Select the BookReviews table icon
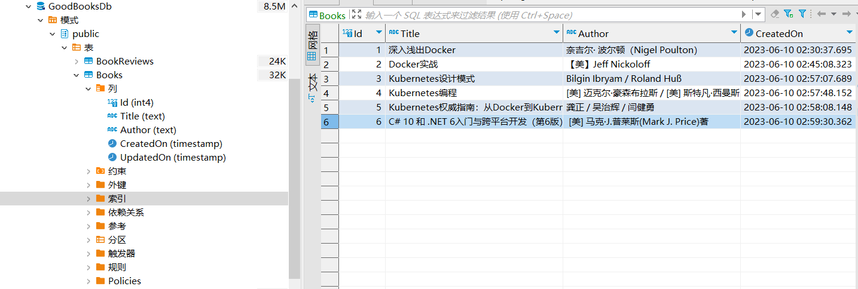858x289 pixels. pos(88,62)
